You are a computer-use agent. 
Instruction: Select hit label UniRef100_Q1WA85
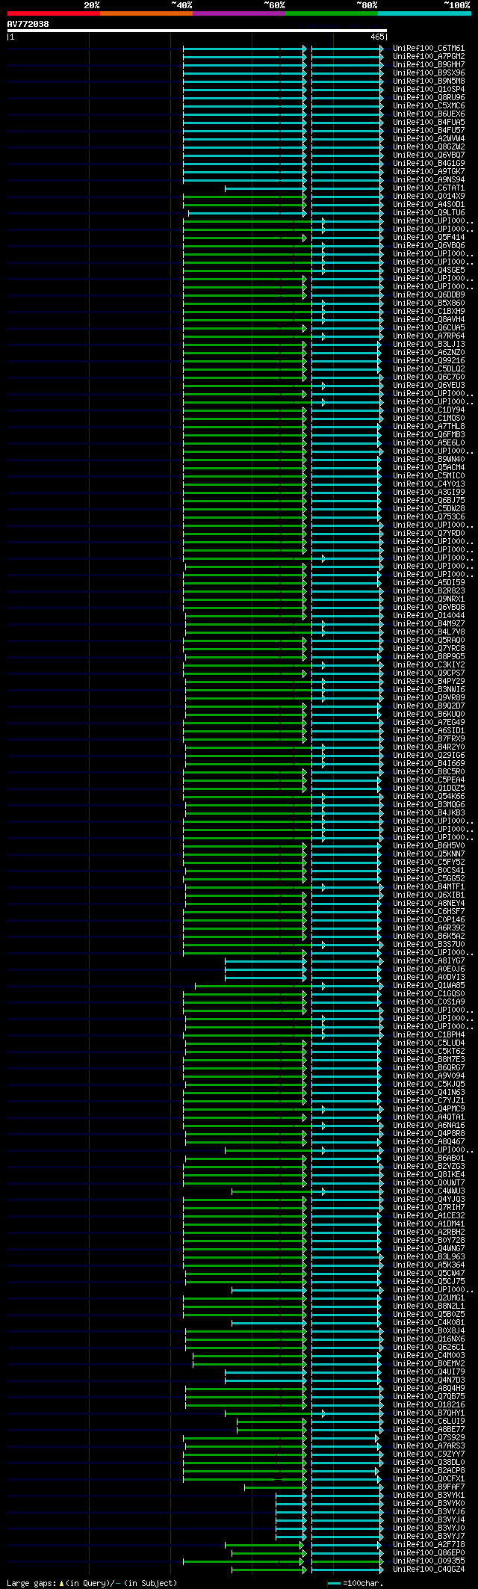[429, 985]
